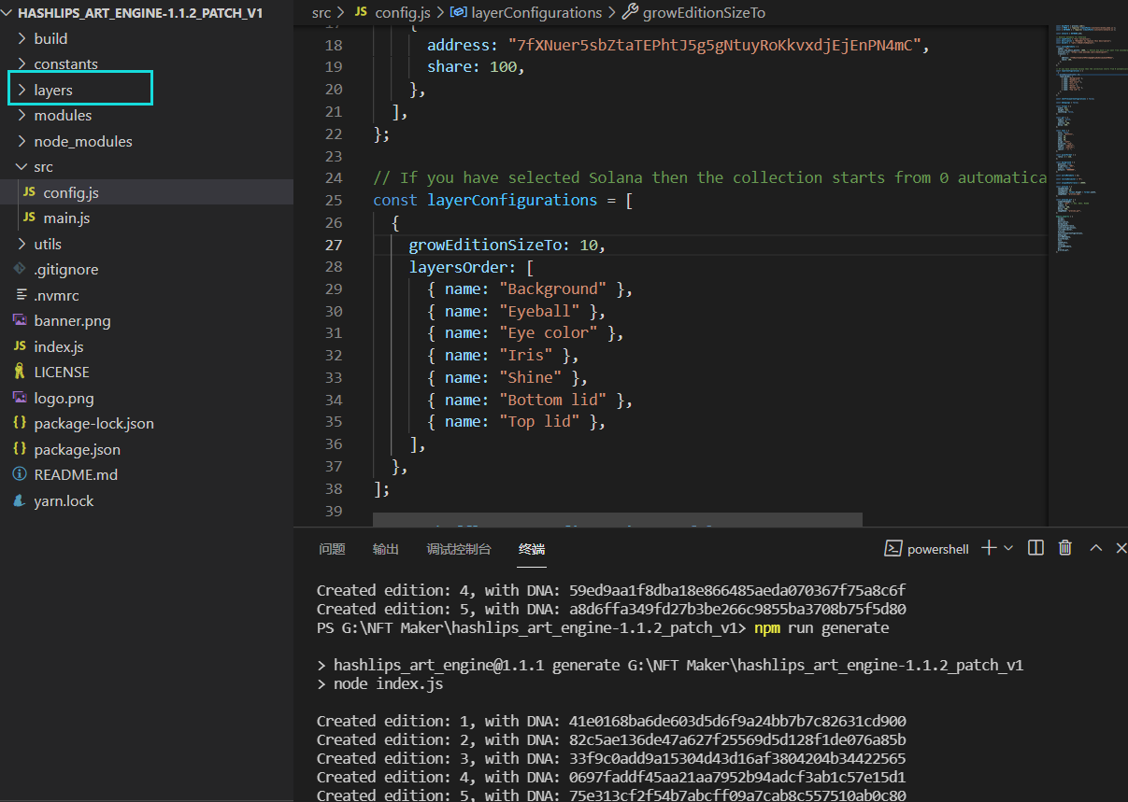Click the JS icon of config.js

pos(29,192)
